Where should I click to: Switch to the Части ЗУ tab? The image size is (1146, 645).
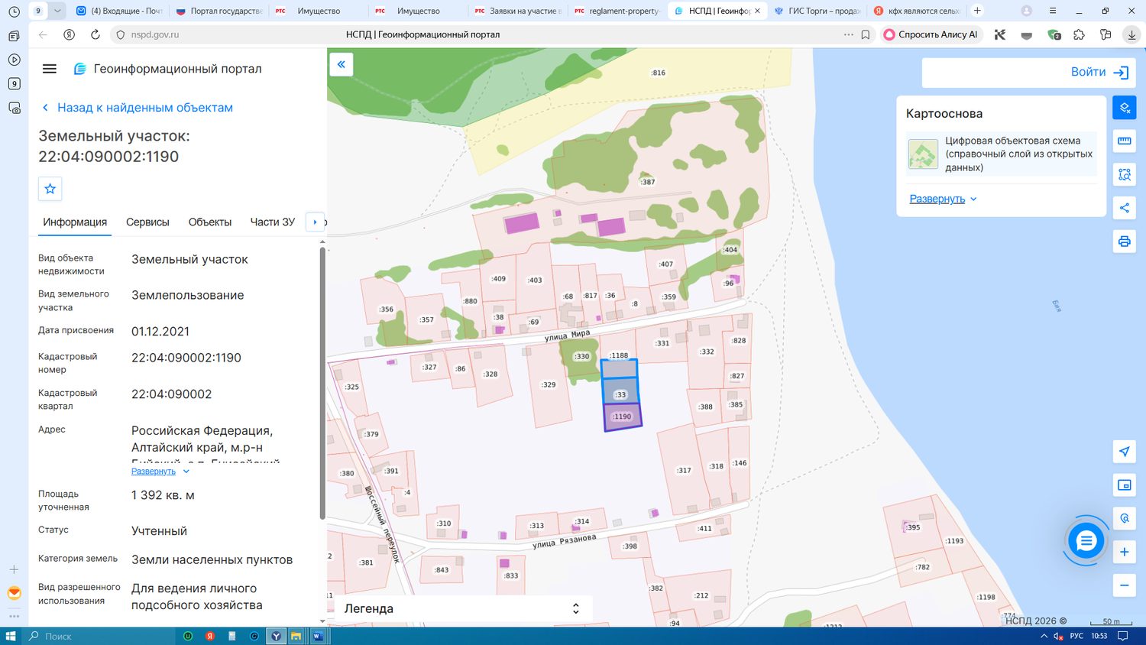(x=273, y=222)
